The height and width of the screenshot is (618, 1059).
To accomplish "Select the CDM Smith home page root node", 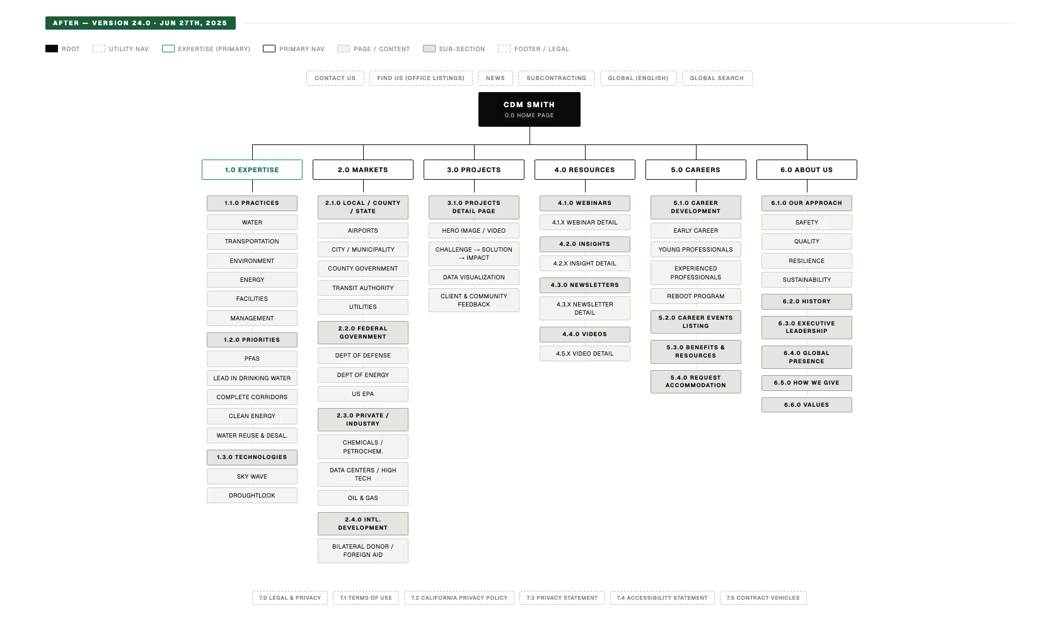I will tap(529, 110).
